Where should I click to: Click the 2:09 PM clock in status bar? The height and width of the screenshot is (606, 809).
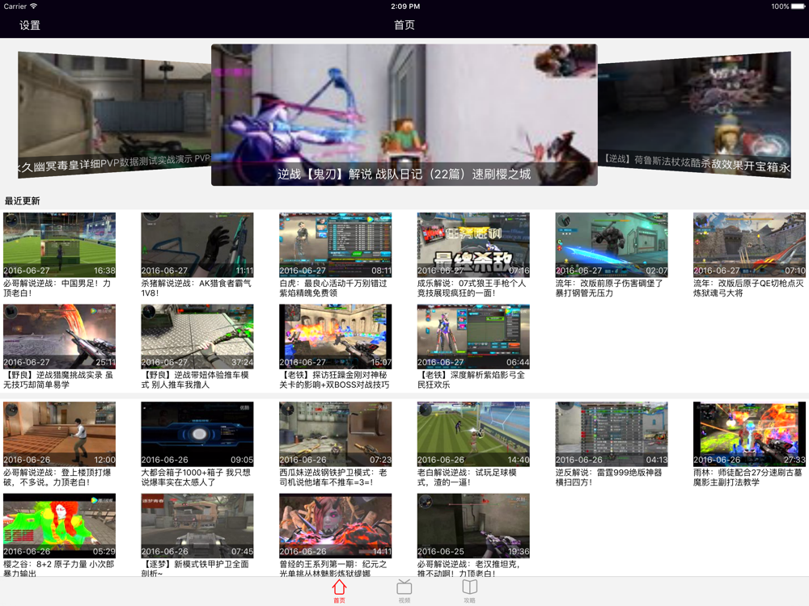click(405, 6)
